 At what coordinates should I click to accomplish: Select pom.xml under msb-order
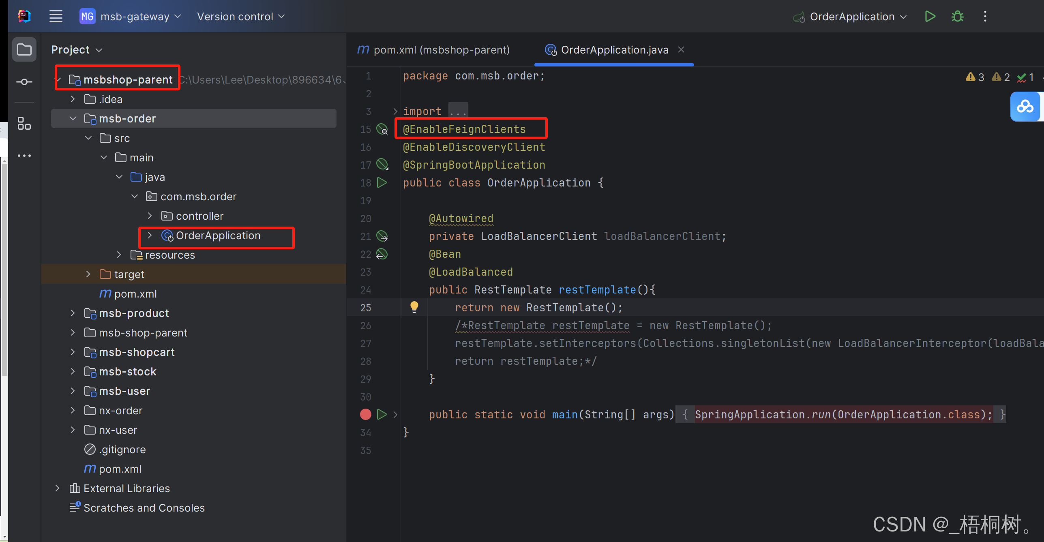tap(135, 294)
